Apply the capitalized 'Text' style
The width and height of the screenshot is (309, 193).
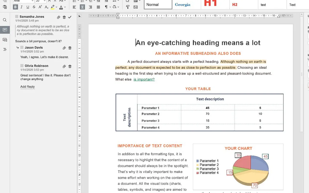click(298, 4)
